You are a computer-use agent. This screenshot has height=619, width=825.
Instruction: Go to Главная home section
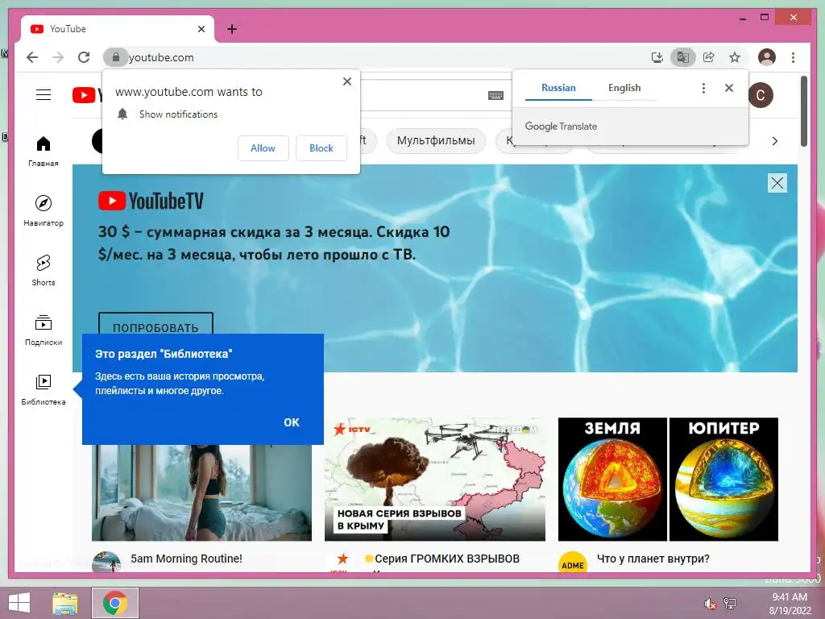pos(44,152)
